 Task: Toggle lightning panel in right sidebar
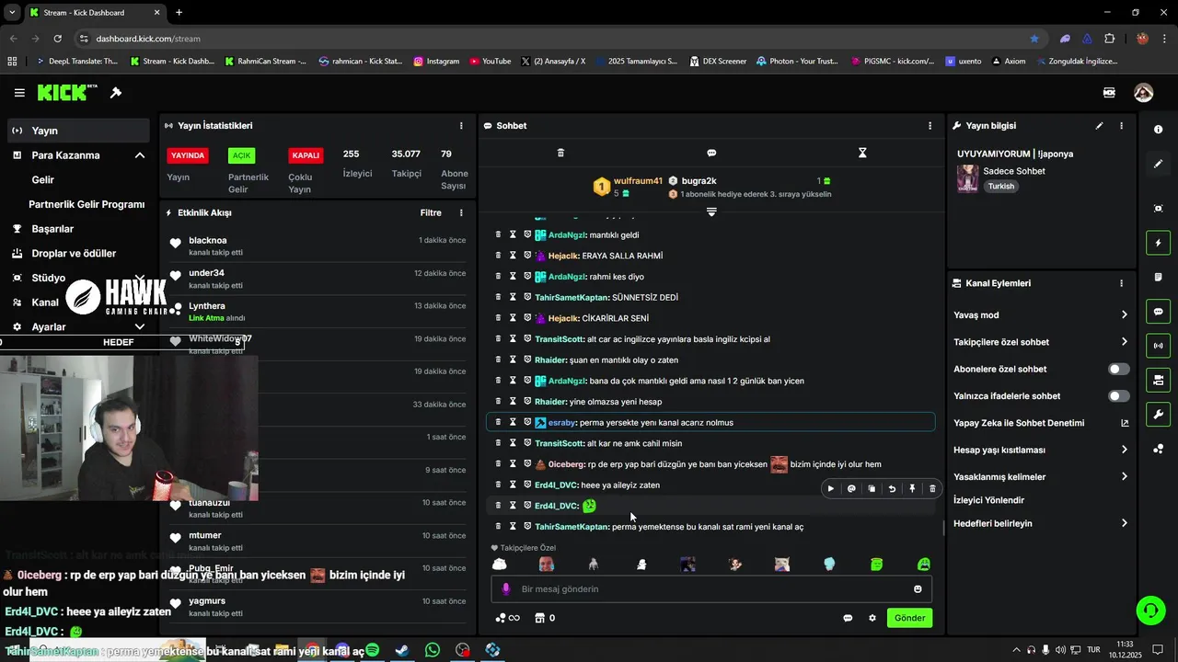[1158, 243]
